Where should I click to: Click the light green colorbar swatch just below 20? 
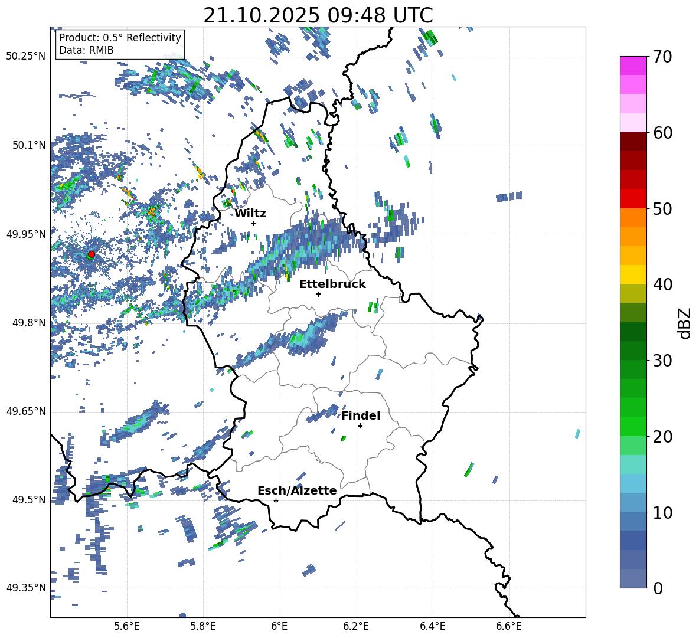coord(633,446)
